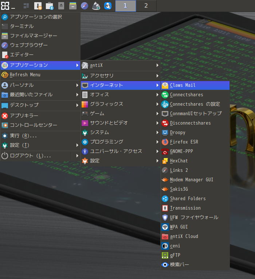Click the green Connectshares icon
255x279 pixels.
tap(165, 95)
